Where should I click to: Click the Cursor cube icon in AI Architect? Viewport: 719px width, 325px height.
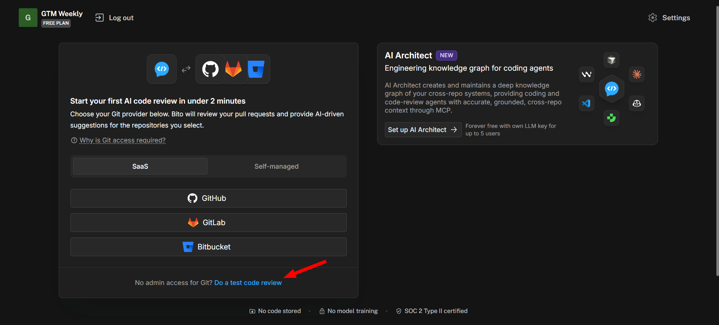pos(611,60)
